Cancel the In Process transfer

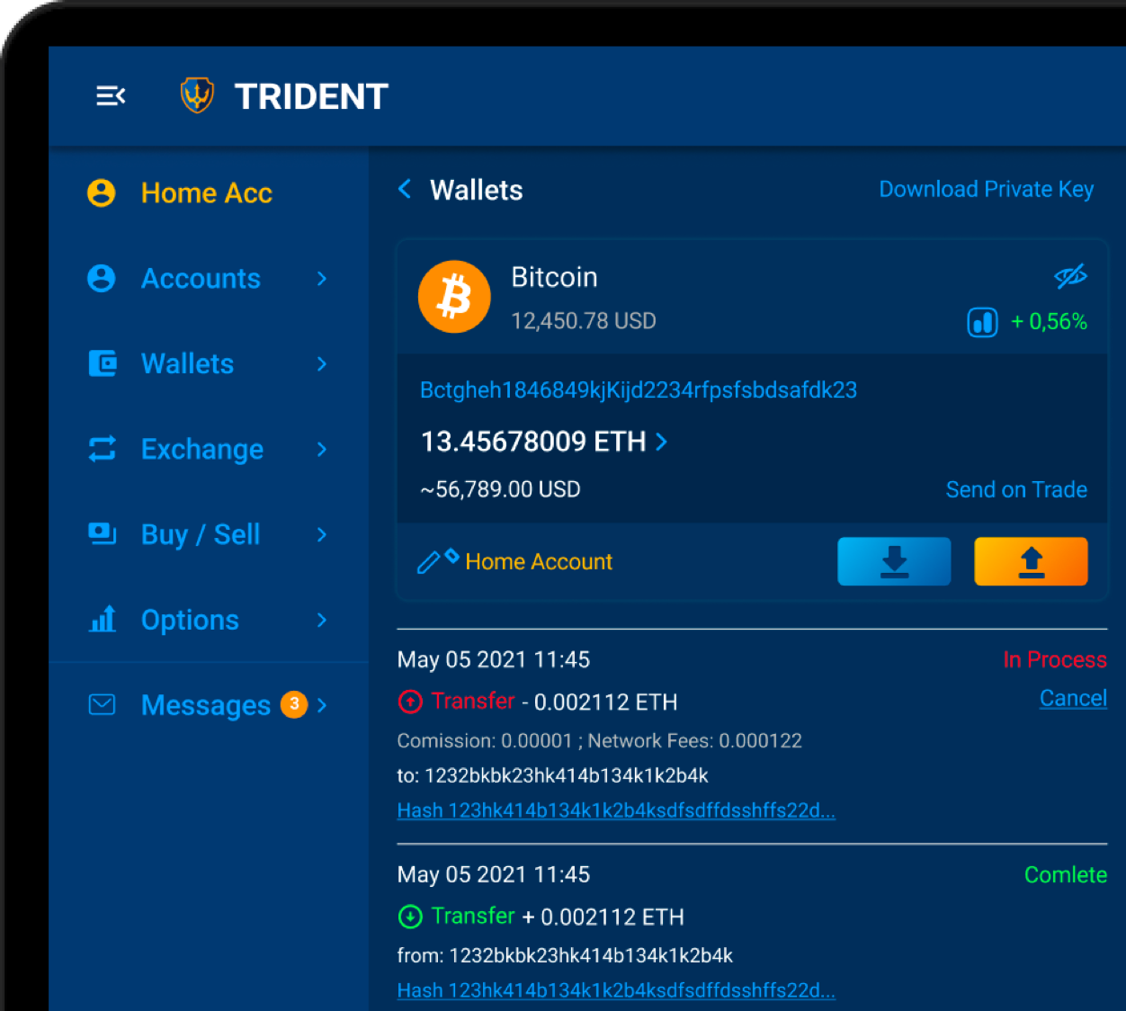(x=1073, y=698)
